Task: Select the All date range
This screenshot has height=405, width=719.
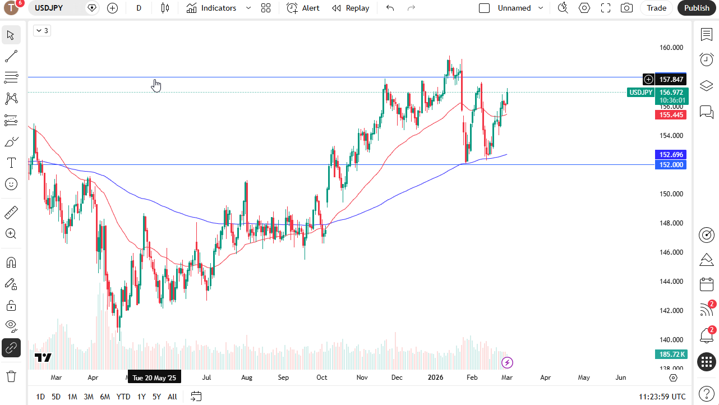Action: point(172,397)
